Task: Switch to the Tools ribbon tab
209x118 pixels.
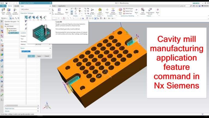Action: [54, 6]
